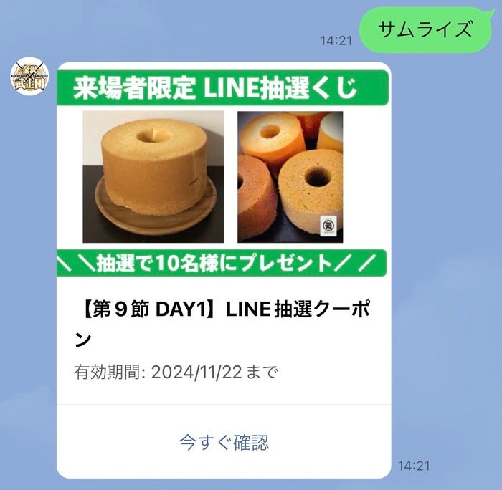Select the 有効期間 2024/11/22 expiry text

(176, 372)
